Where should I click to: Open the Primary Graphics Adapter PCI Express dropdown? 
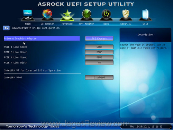pyautogui.click(x=99, y=38)
